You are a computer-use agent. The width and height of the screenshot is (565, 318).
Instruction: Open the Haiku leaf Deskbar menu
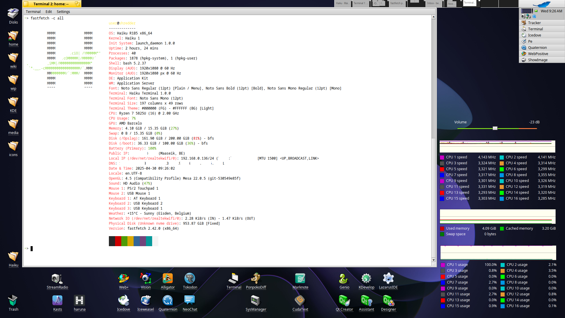click(542, 4)
